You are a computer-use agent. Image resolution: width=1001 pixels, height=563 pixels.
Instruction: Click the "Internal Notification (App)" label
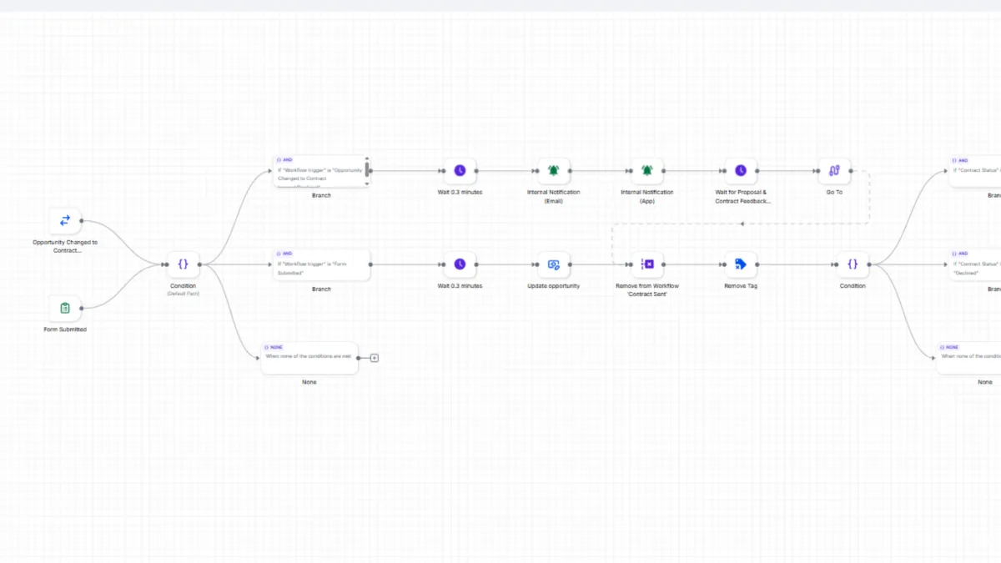click(646, 196)
